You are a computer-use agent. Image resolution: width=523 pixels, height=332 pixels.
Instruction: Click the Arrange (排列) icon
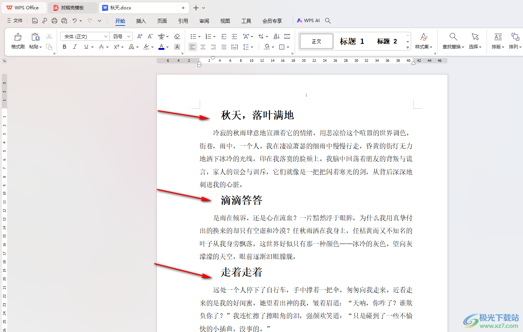tap(515, 37)
